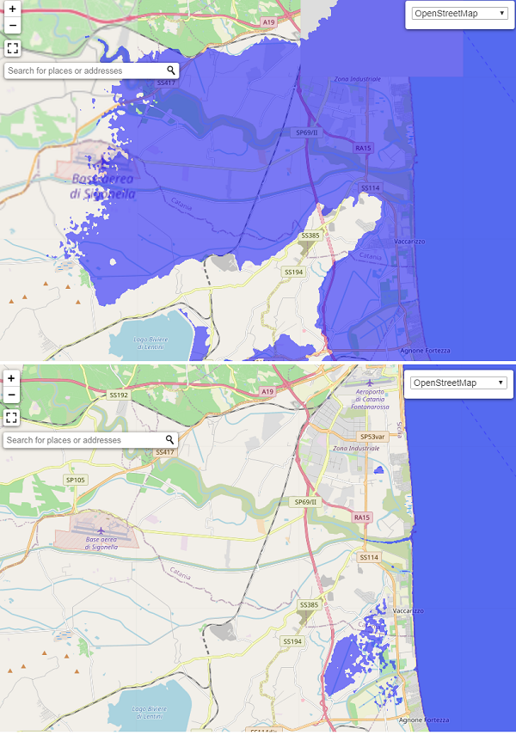
Task: Click the SS385 road shield on top map
Action: click(310, 236)
